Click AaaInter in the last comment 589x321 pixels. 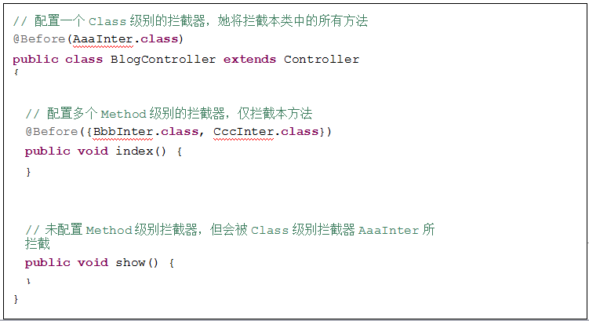click(388, 231)
